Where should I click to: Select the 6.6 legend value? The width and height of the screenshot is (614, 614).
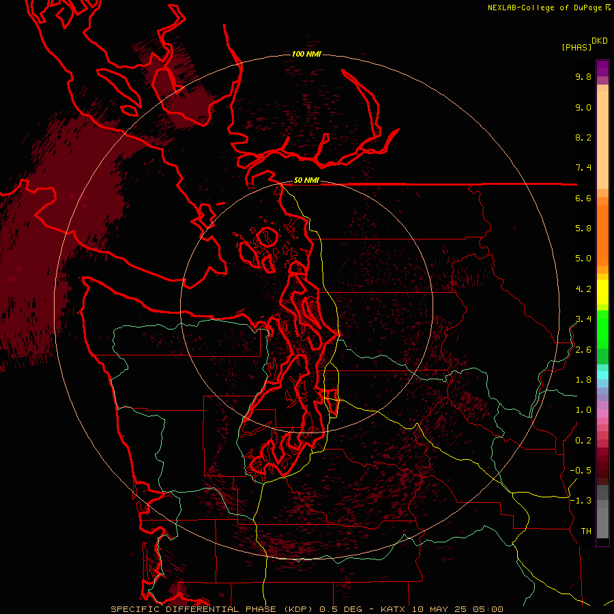click(x=583, y=198)
